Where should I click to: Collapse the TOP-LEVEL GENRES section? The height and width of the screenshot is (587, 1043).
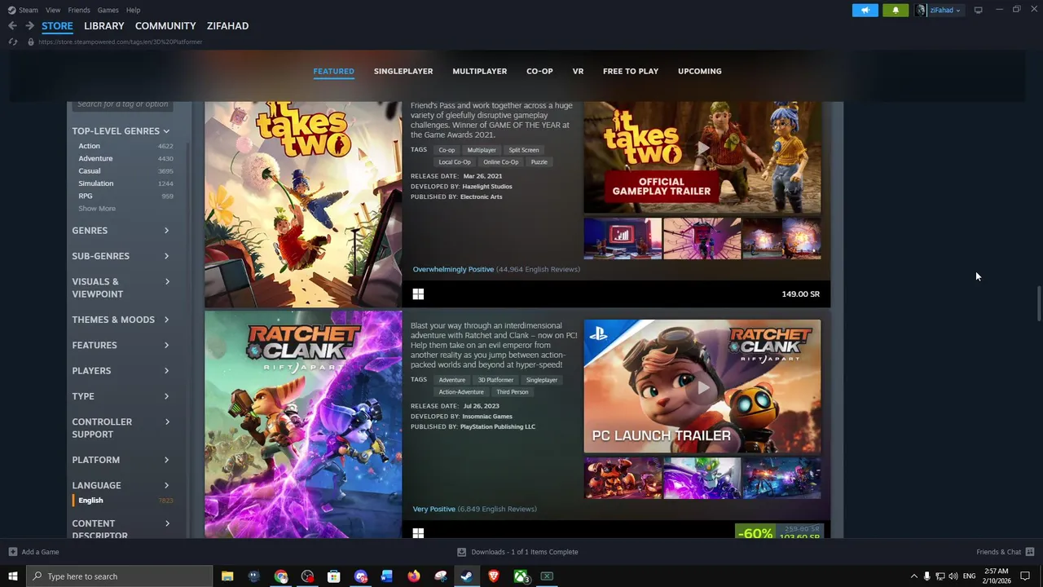coord(121,130)
